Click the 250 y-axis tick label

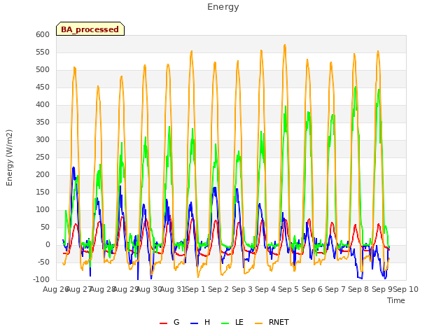tap(43, 157)
